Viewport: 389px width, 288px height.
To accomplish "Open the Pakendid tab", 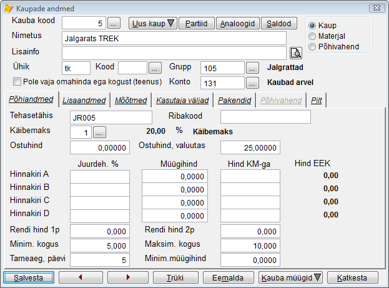I will (x=234, y=101).
